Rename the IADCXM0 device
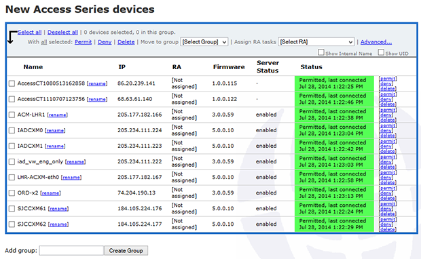Screen dimensions: 421x259 pos(55,131)
